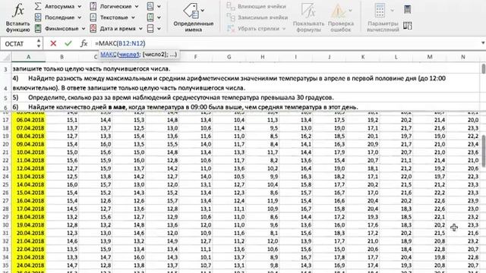
Task: Open the math and trig functions icon
Action: [x=150, y=17]
